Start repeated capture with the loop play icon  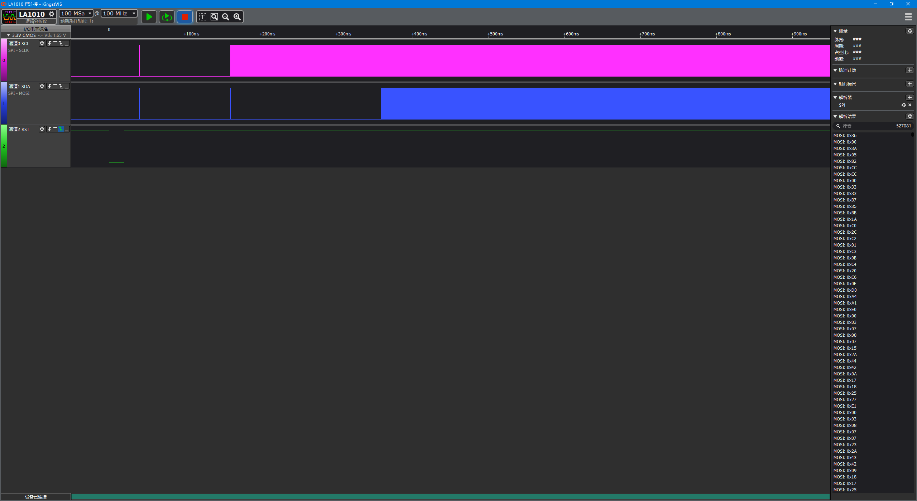tap(167, 17)
